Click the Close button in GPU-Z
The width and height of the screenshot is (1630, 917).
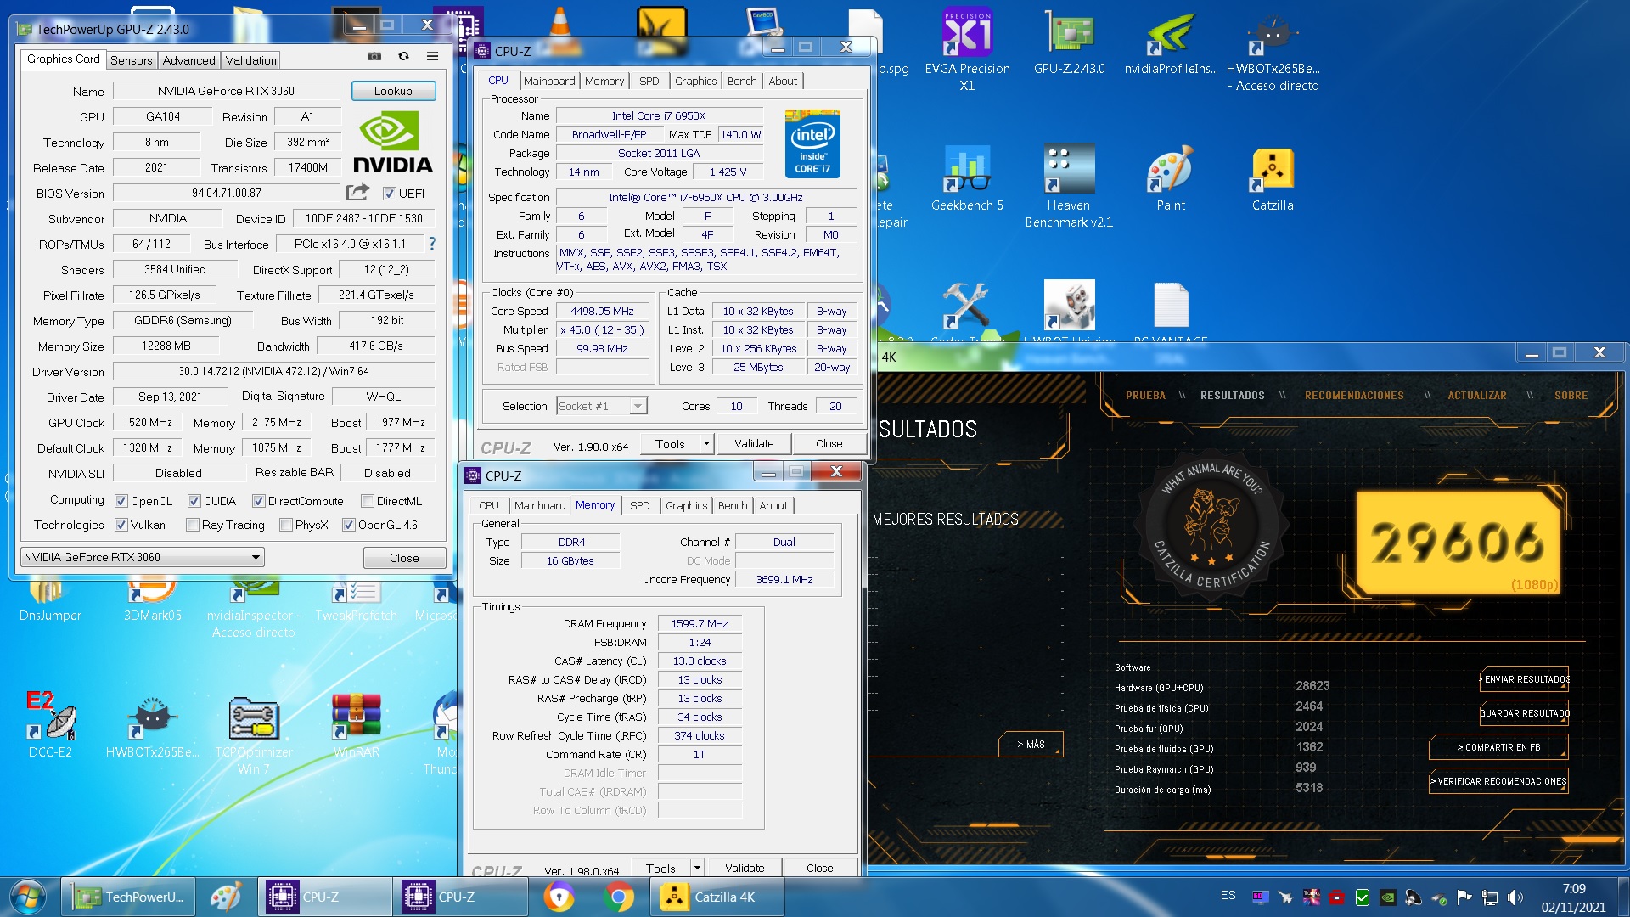(x=404, y=558)
